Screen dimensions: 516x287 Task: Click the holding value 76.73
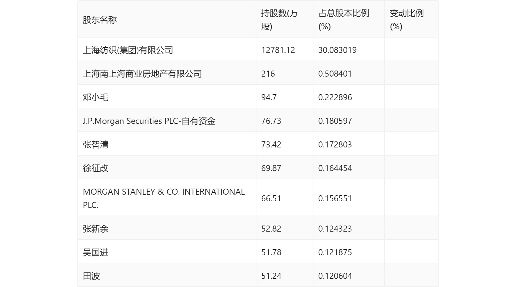271,121
